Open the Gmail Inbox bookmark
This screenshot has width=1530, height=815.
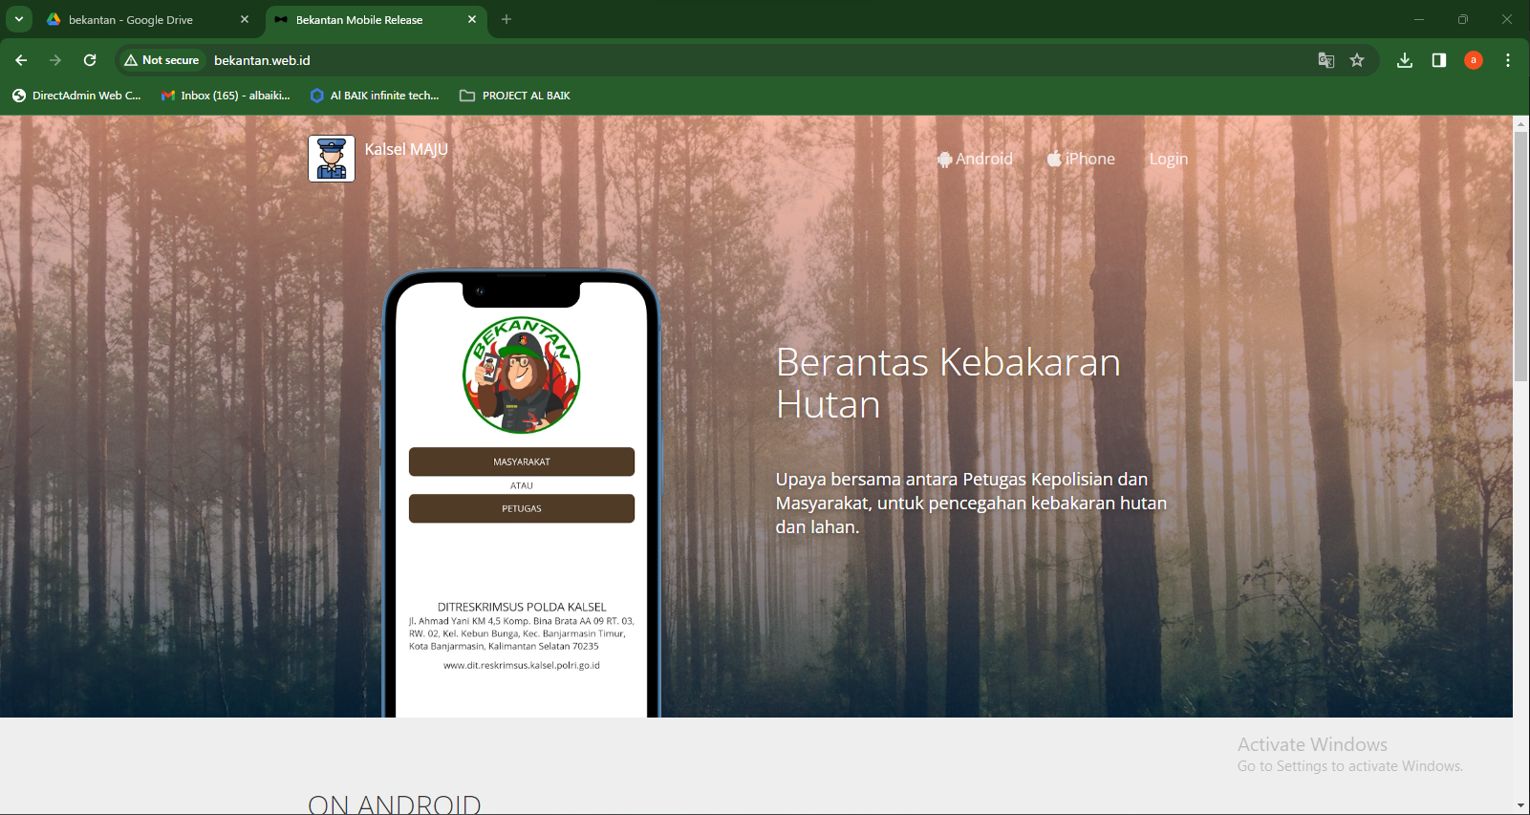pos(226,96)
